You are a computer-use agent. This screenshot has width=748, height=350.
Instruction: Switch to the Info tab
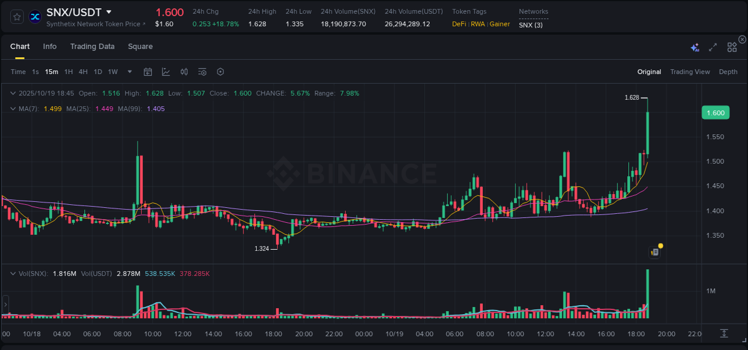[50, 46]
